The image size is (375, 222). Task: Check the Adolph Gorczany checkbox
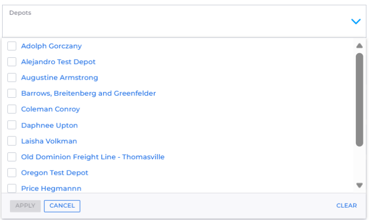tap(12, 46)
